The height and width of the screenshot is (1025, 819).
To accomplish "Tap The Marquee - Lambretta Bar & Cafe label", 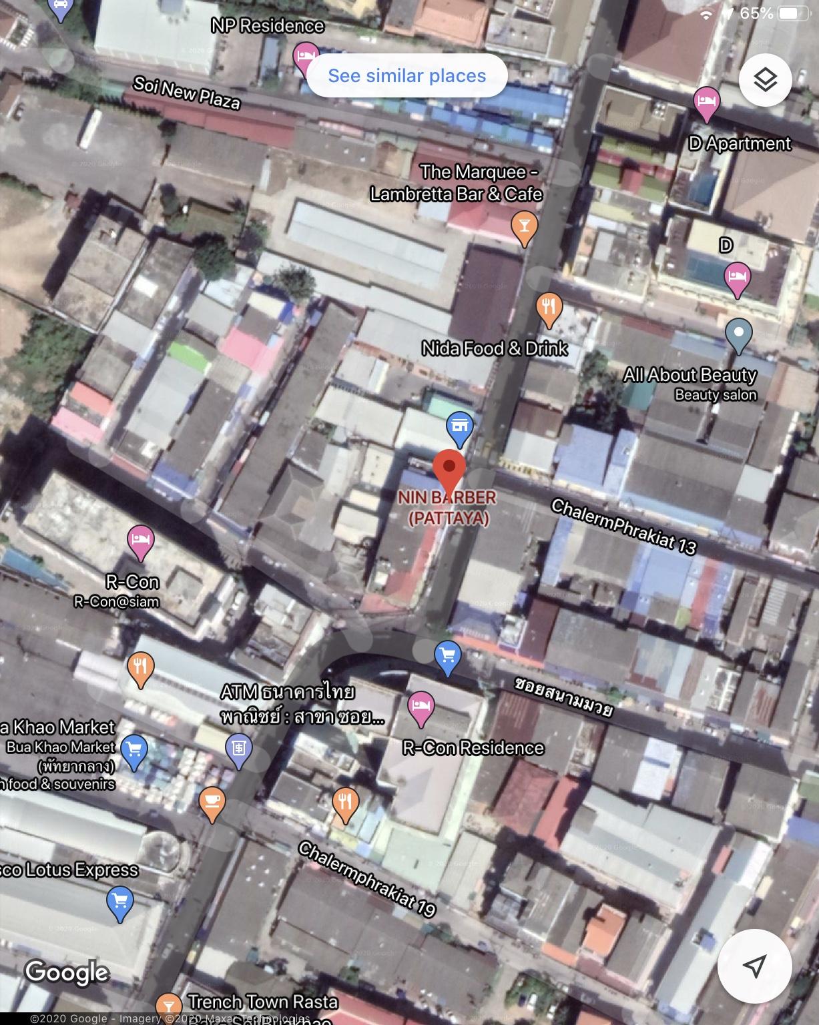I will coord(457,183).
